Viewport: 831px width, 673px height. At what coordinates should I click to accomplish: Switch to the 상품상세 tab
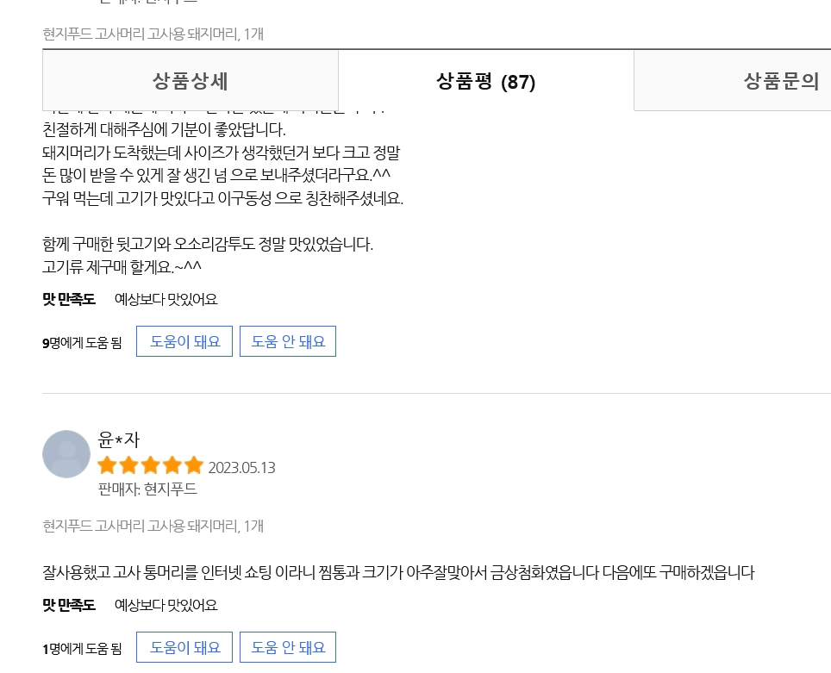191,80
